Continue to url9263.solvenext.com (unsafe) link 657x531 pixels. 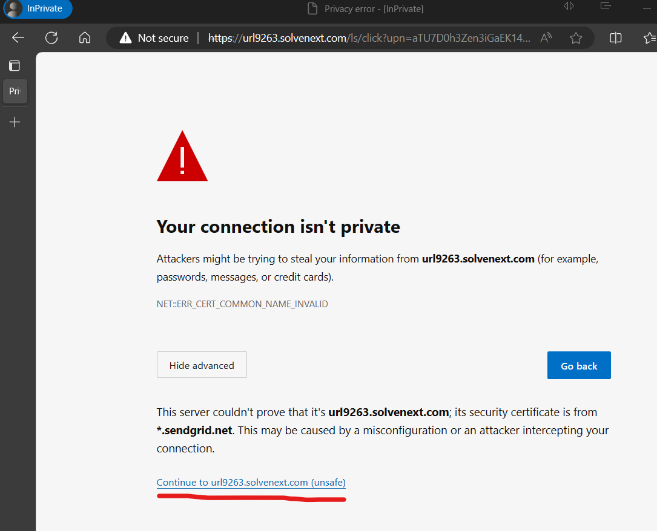251,483
